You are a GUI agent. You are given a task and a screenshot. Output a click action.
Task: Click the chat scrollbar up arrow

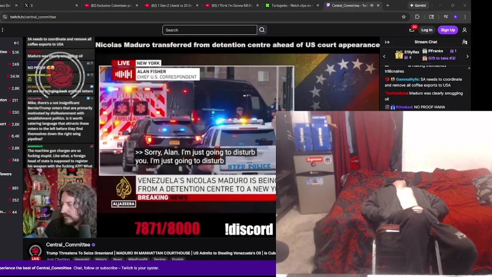pos(469,68)
